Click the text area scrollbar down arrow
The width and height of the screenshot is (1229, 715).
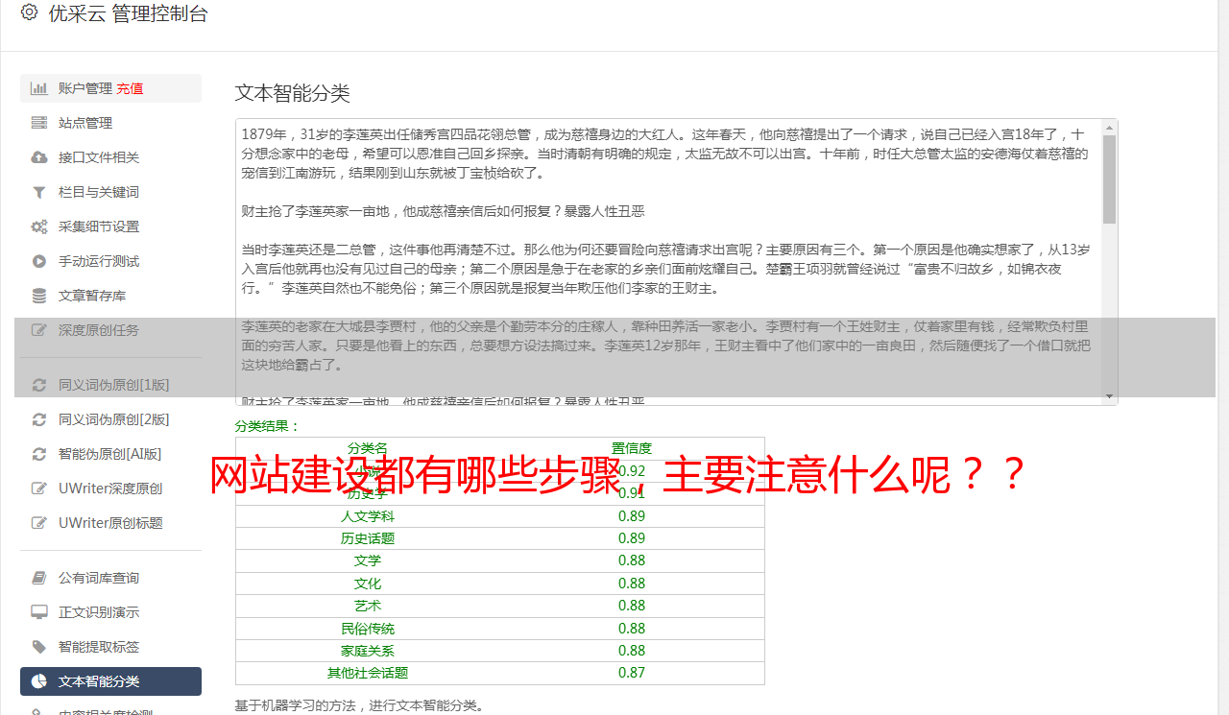tap(1110, 396)
